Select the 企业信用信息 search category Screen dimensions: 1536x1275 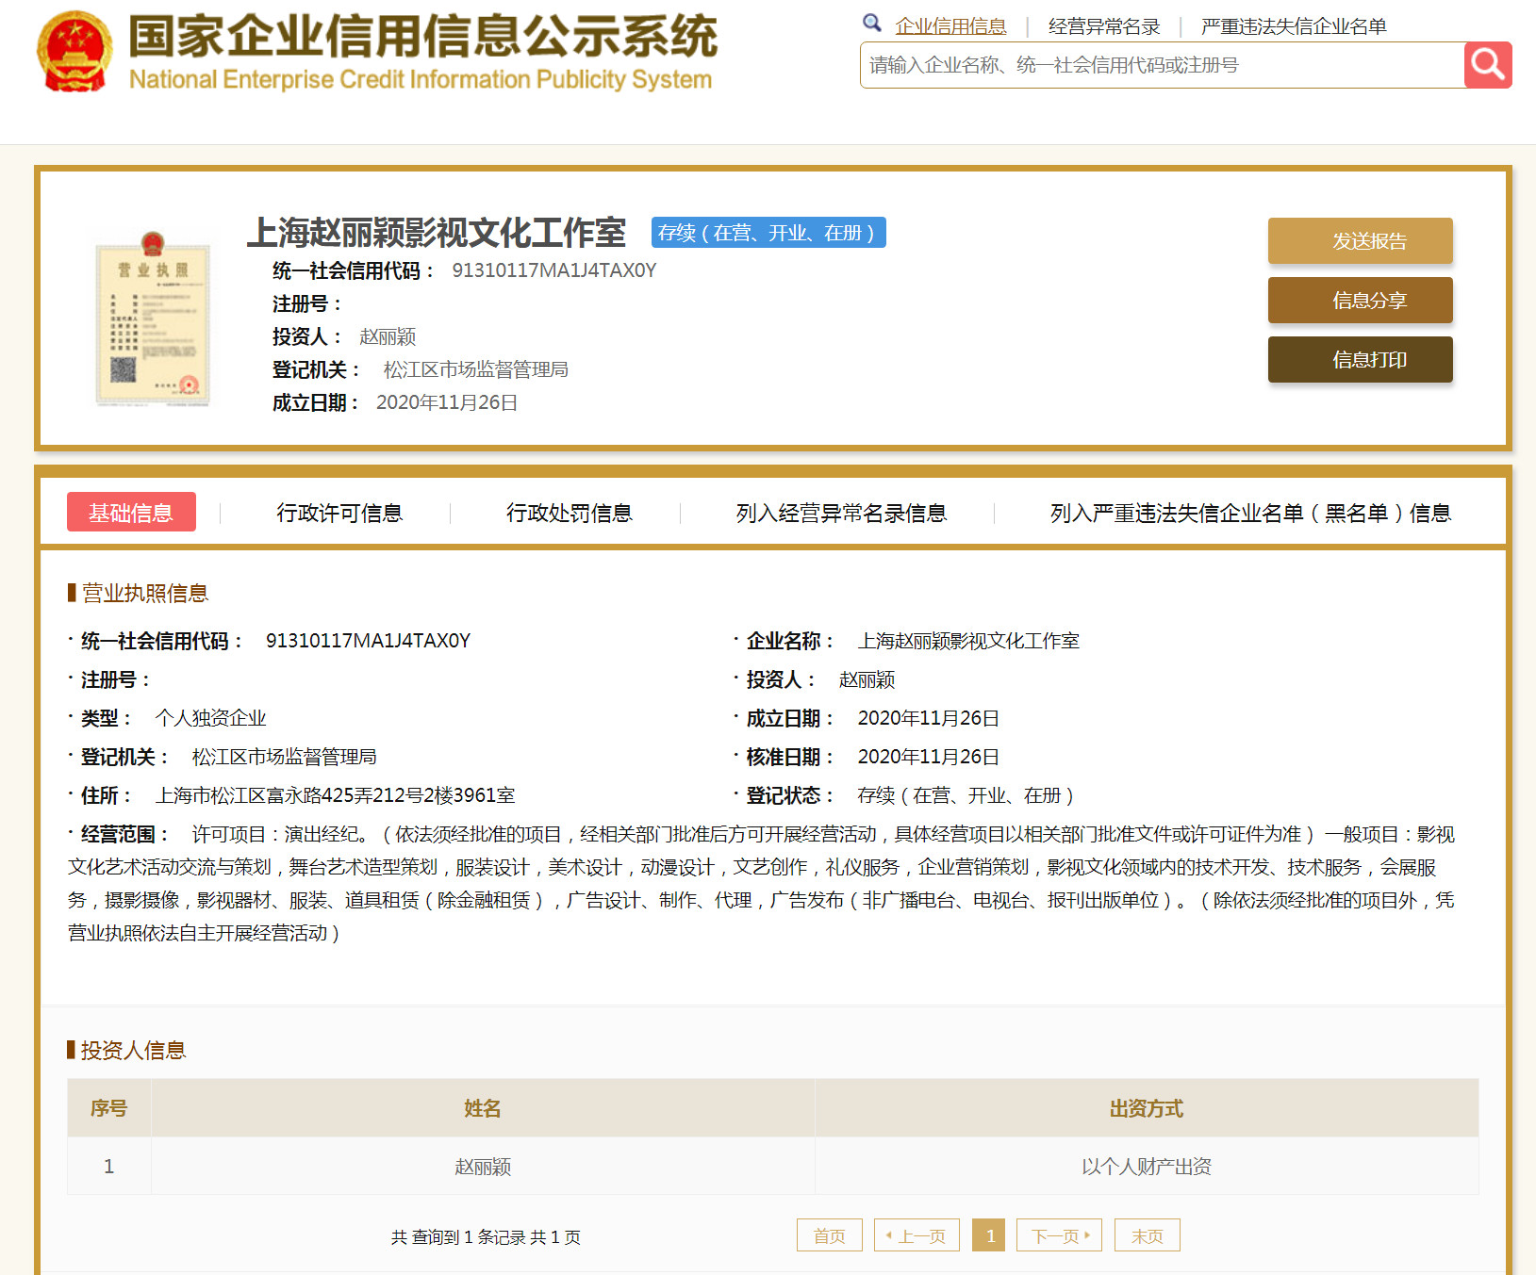[950, 26]
